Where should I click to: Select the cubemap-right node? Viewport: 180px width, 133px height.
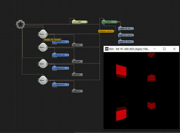[60, 55]
